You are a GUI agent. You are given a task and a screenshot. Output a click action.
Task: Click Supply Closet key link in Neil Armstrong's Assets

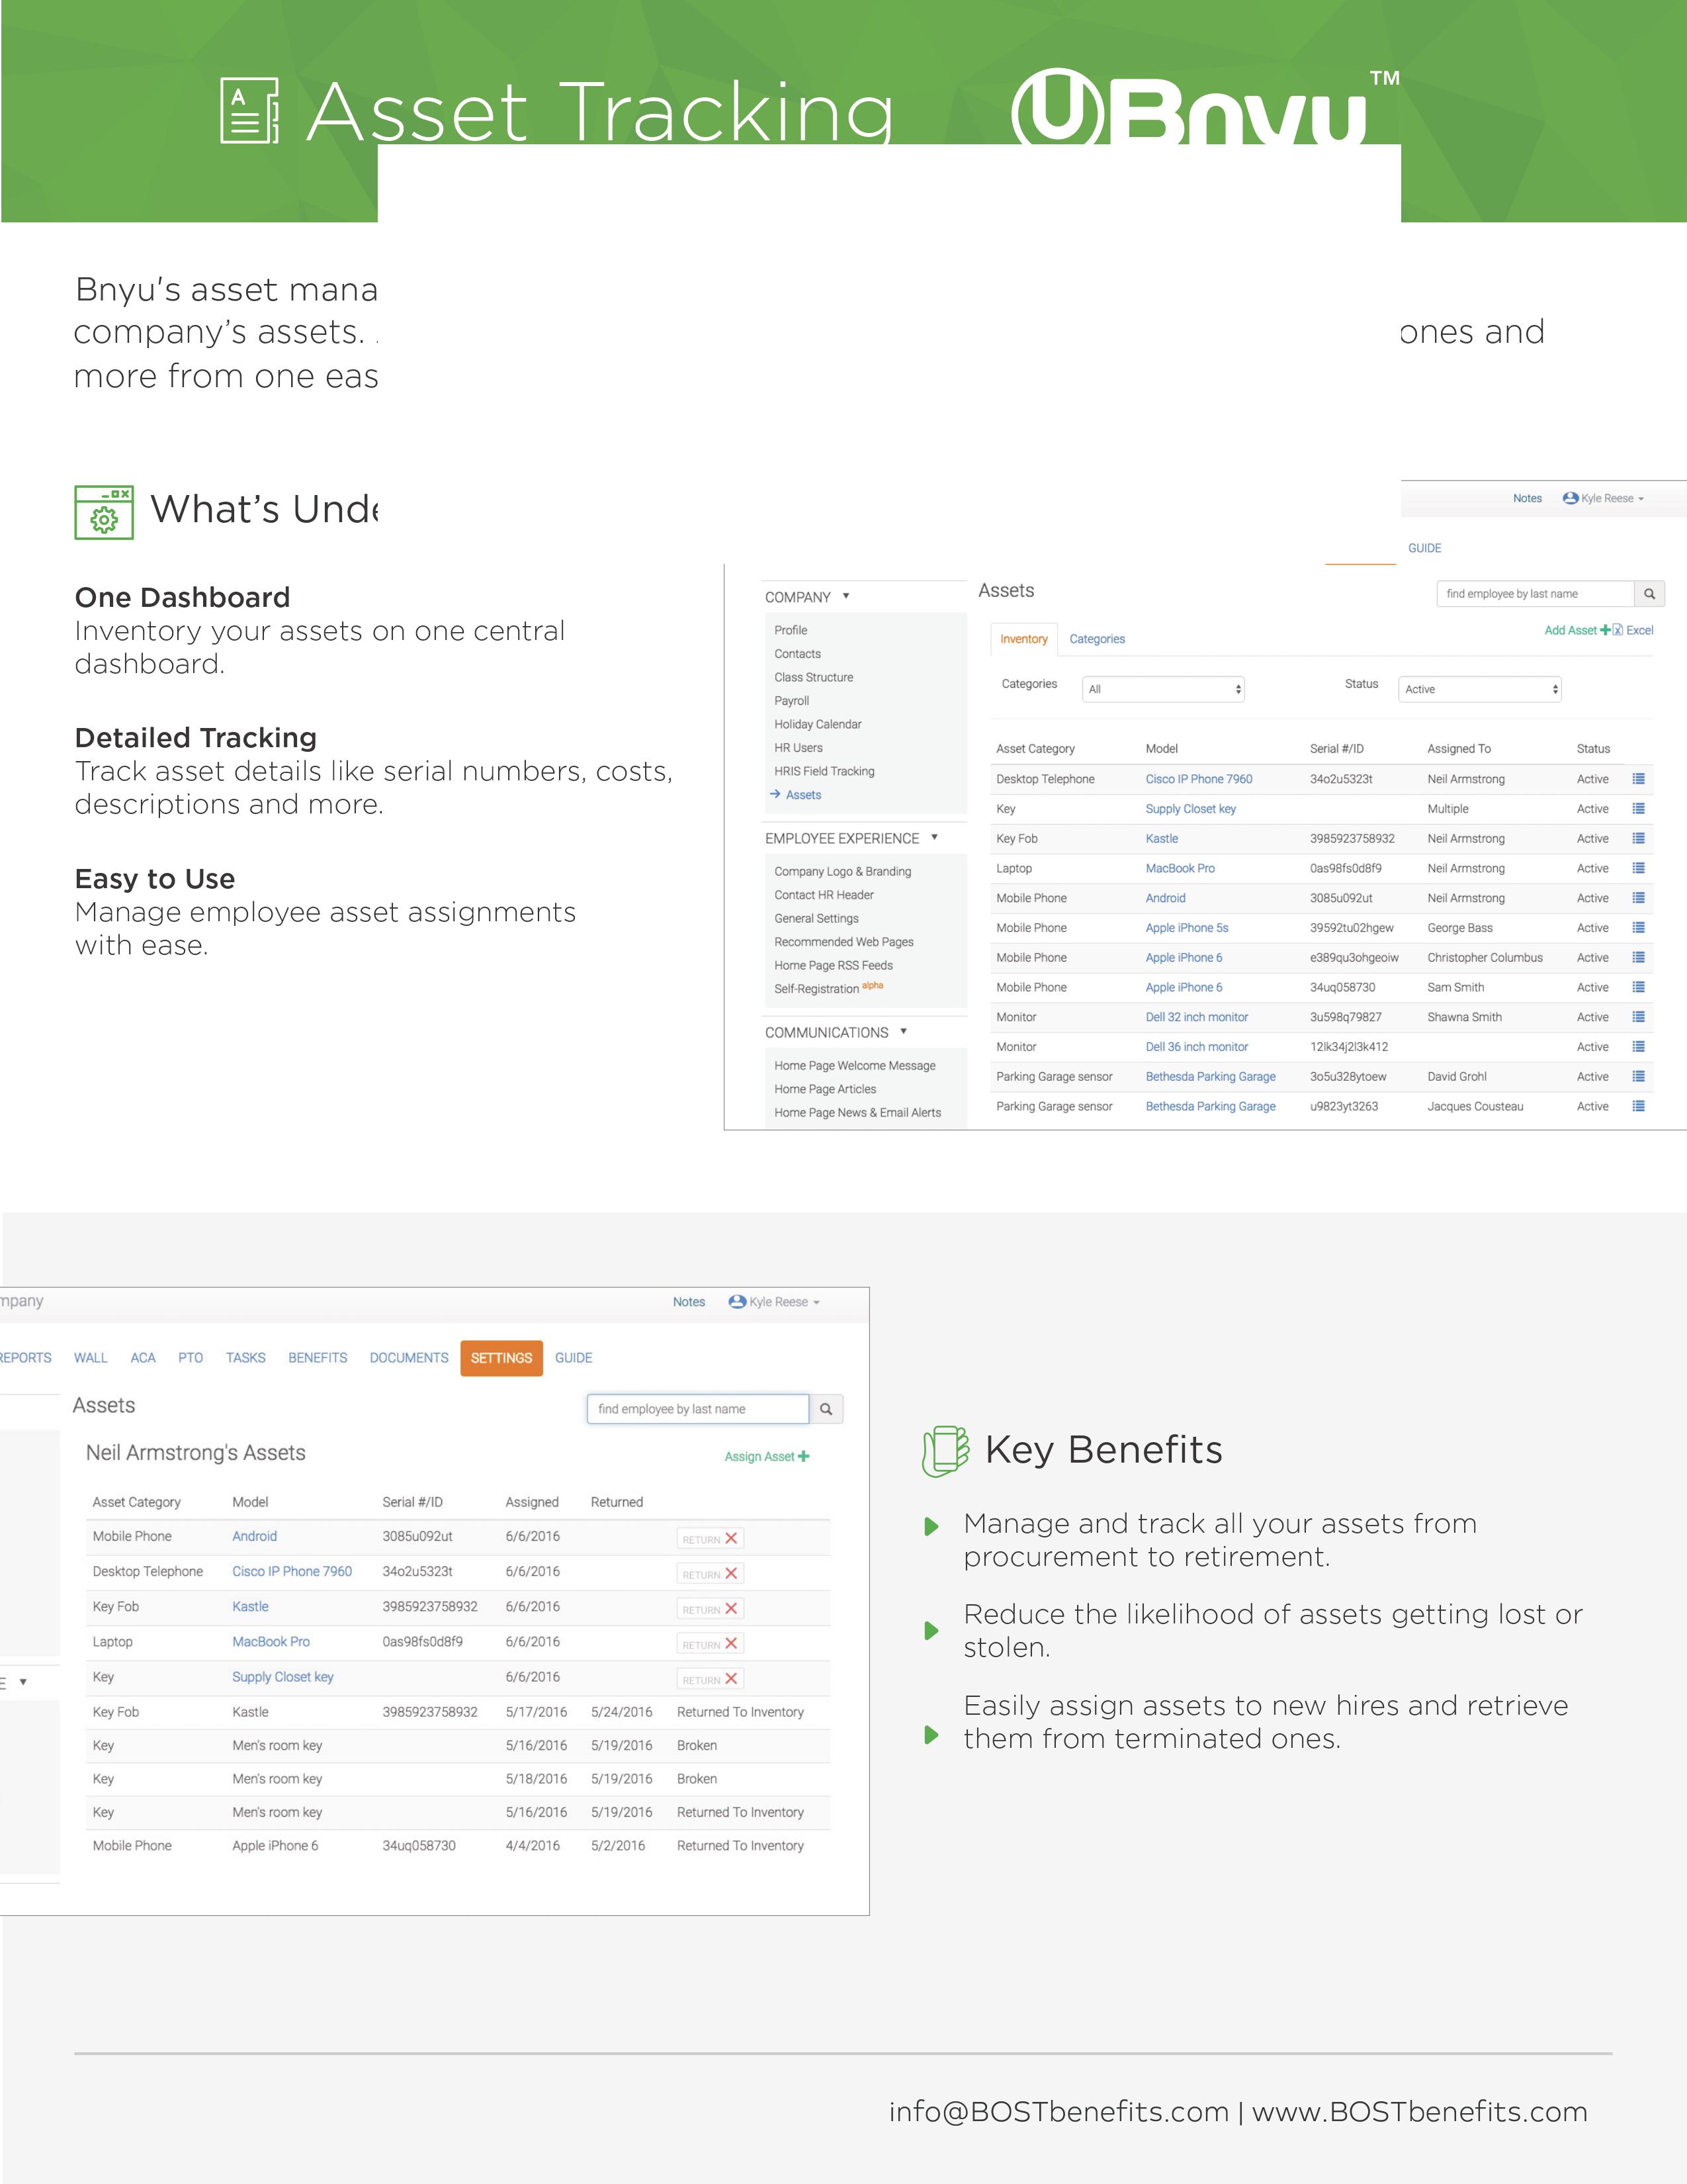tap(283, 1677)
